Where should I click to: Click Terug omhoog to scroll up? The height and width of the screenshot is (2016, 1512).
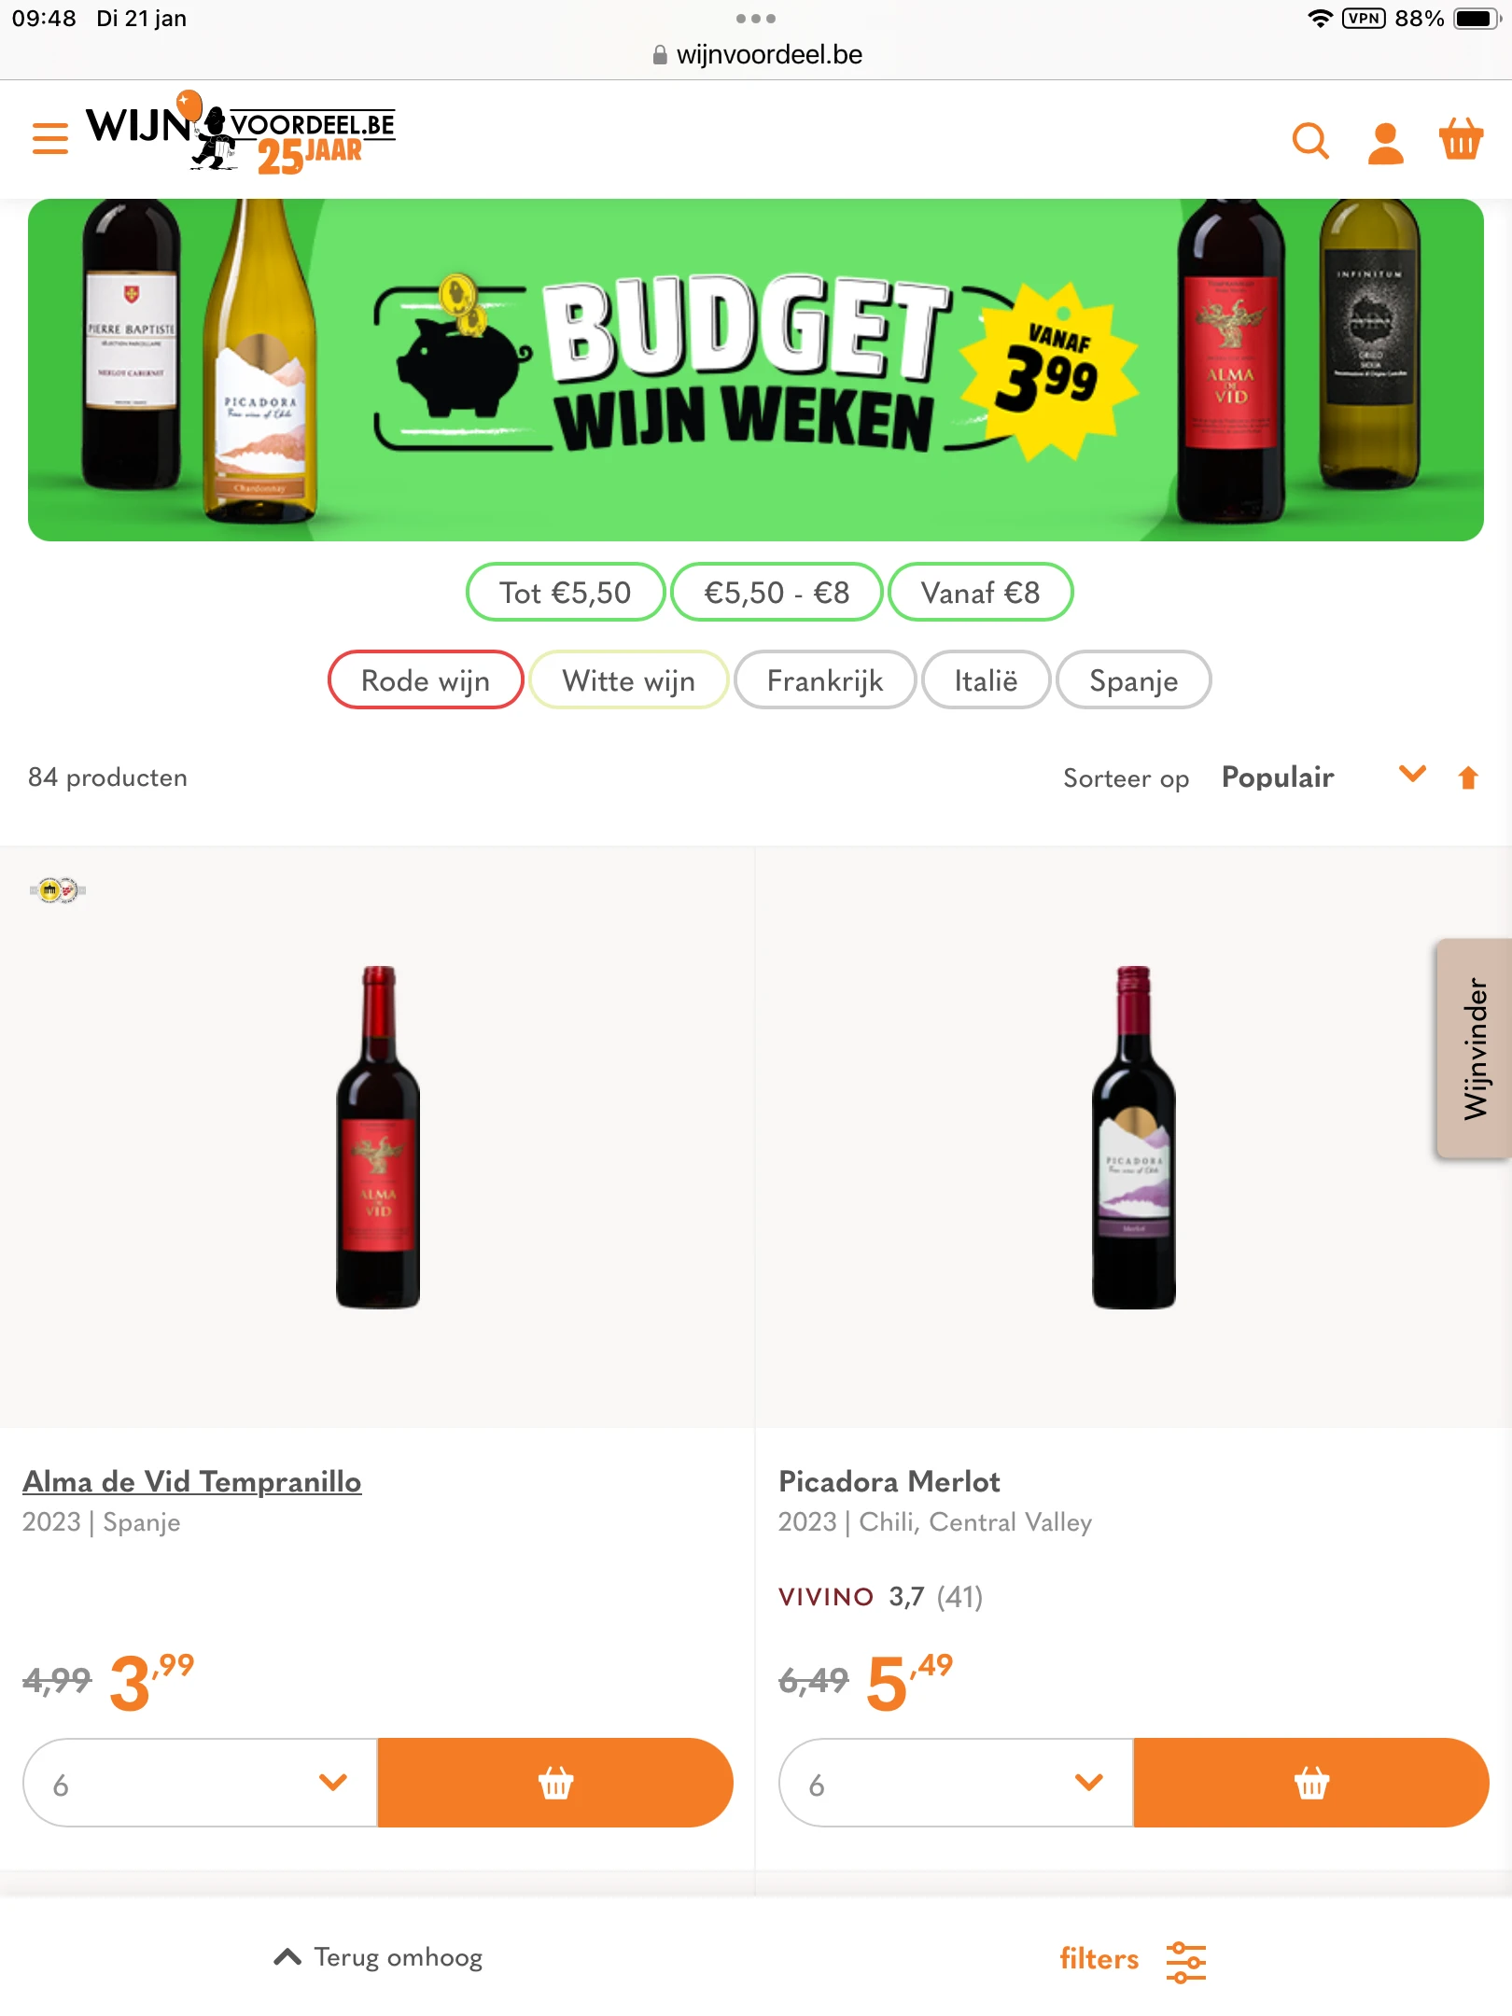point(379,1957)
